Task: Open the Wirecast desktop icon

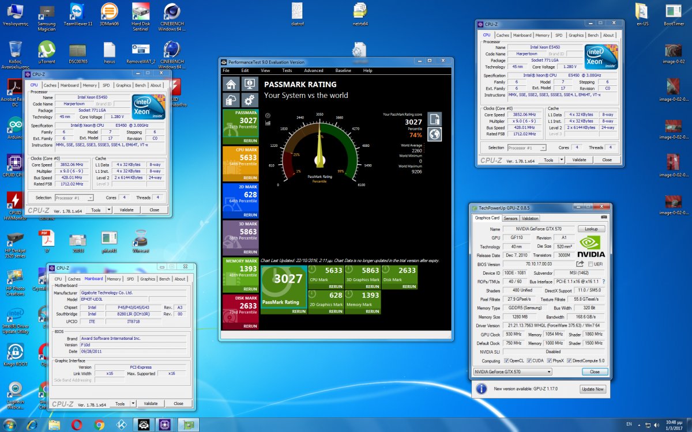Action: 141,240
